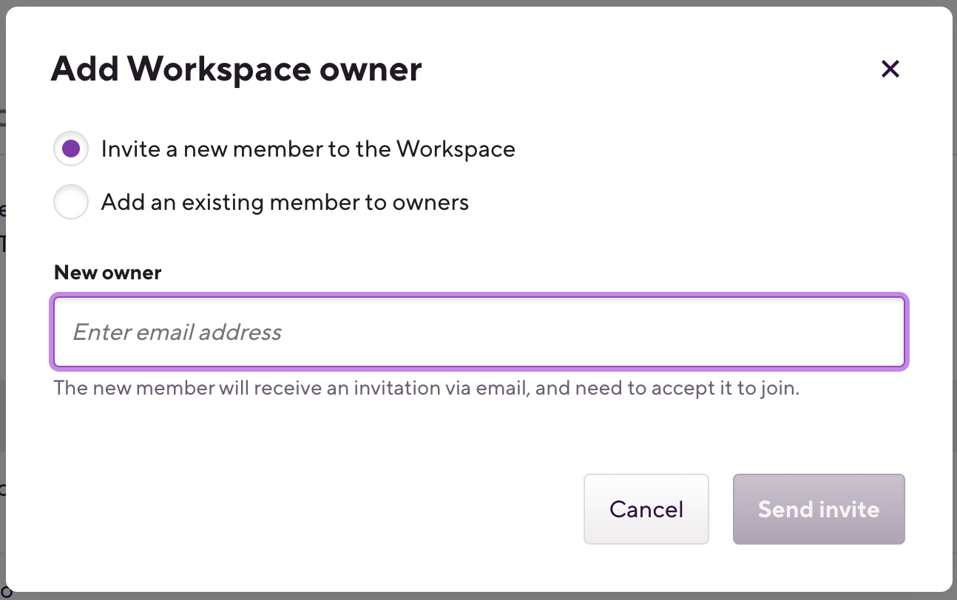Click the first radio button circle
The width and height of the screenshot is (957, 600).
[70, 149]
